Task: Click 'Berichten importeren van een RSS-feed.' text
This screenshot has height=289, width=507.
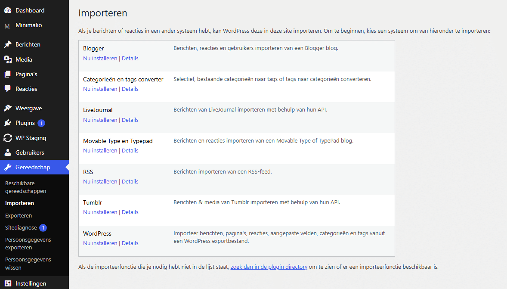Action: click(223, 172)
